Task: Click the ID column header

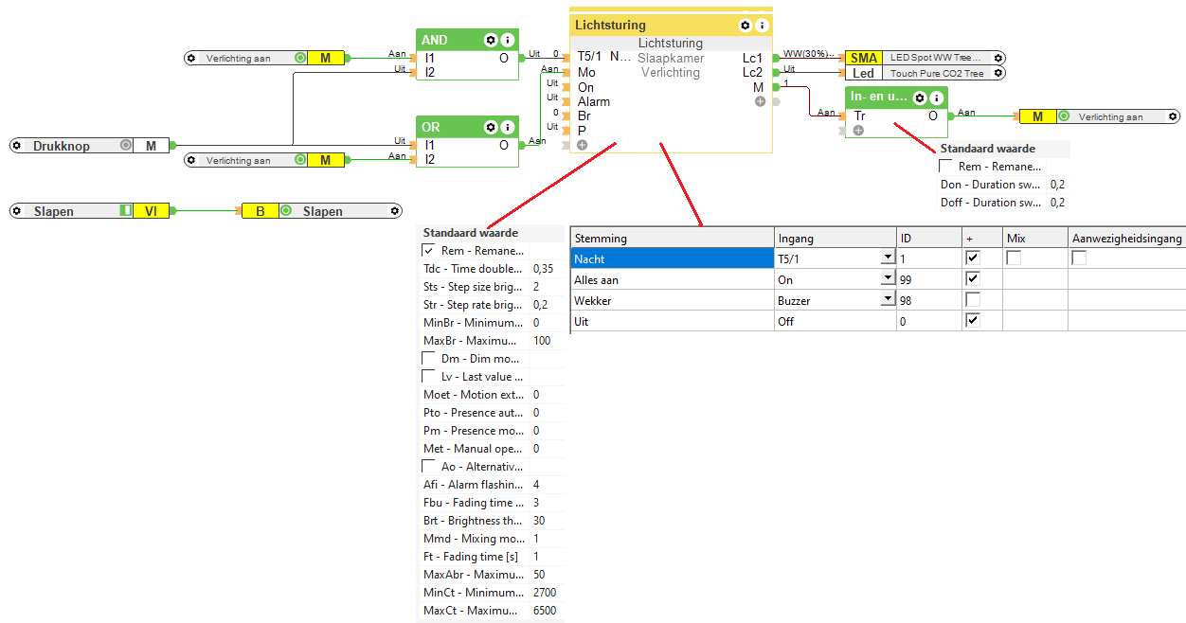Action: pyautogui.click(x=928, y=239)
